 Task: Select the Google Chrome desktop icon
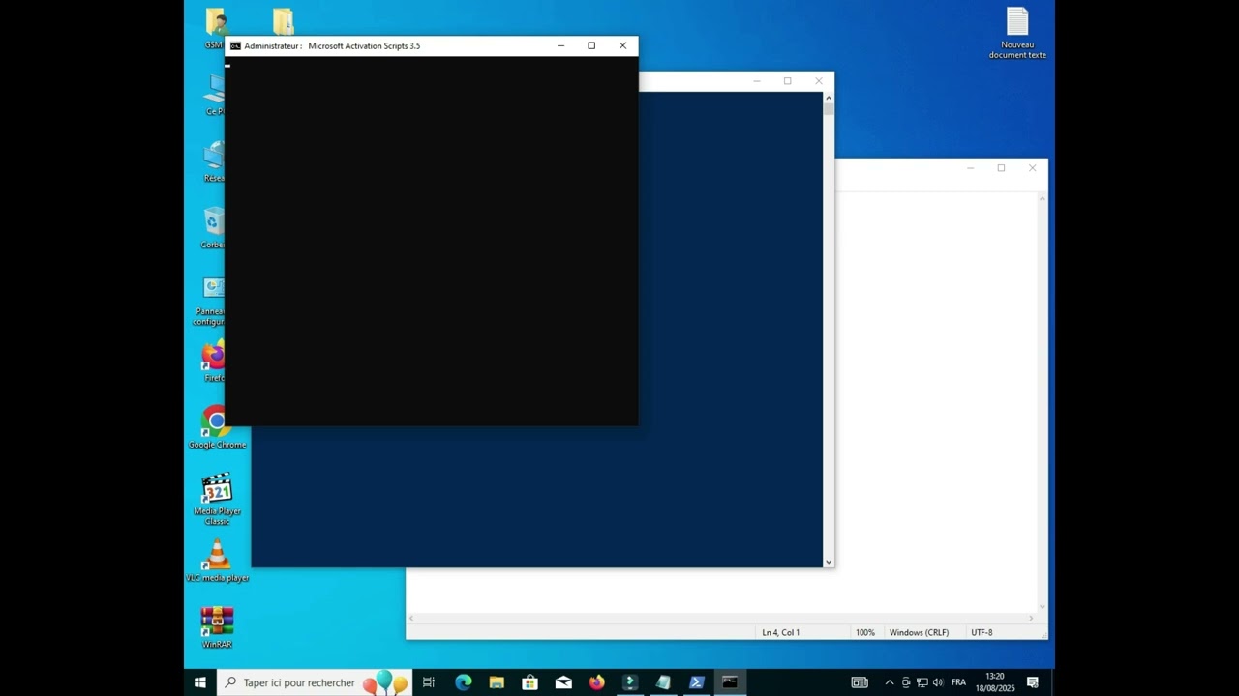click(217, 427)
